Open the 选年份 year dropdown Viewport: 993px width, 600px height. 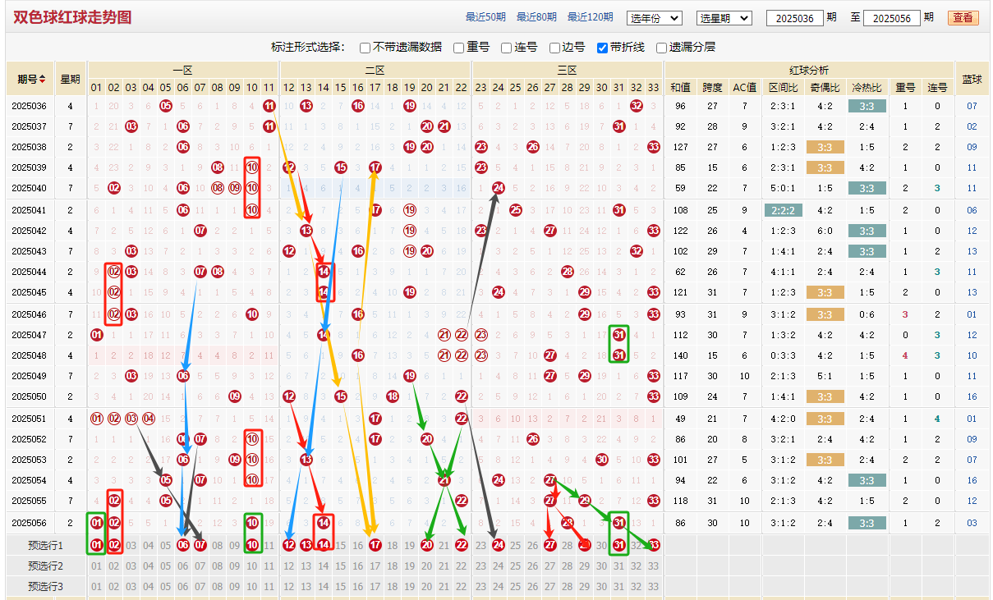[654, 18]
